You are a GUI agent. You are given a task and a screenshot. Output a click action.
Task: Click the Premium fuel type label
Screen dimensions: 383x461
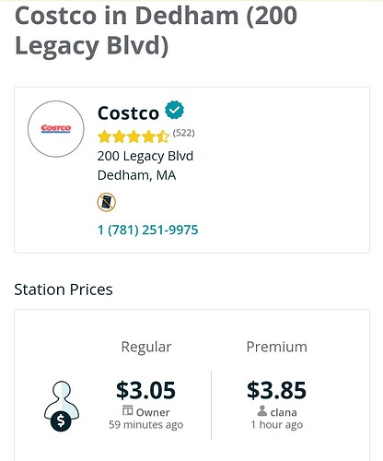276,347
